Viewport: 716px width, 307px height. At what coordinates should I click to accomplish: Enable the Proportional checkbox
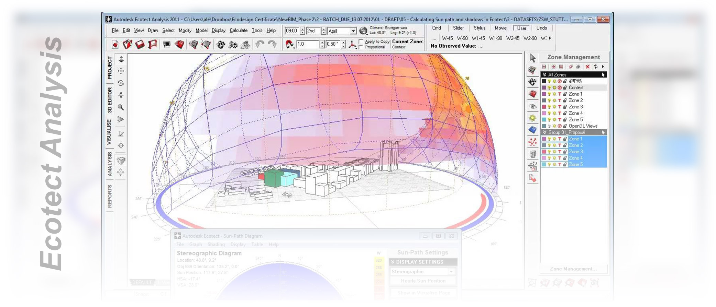[x=361, y=47]
